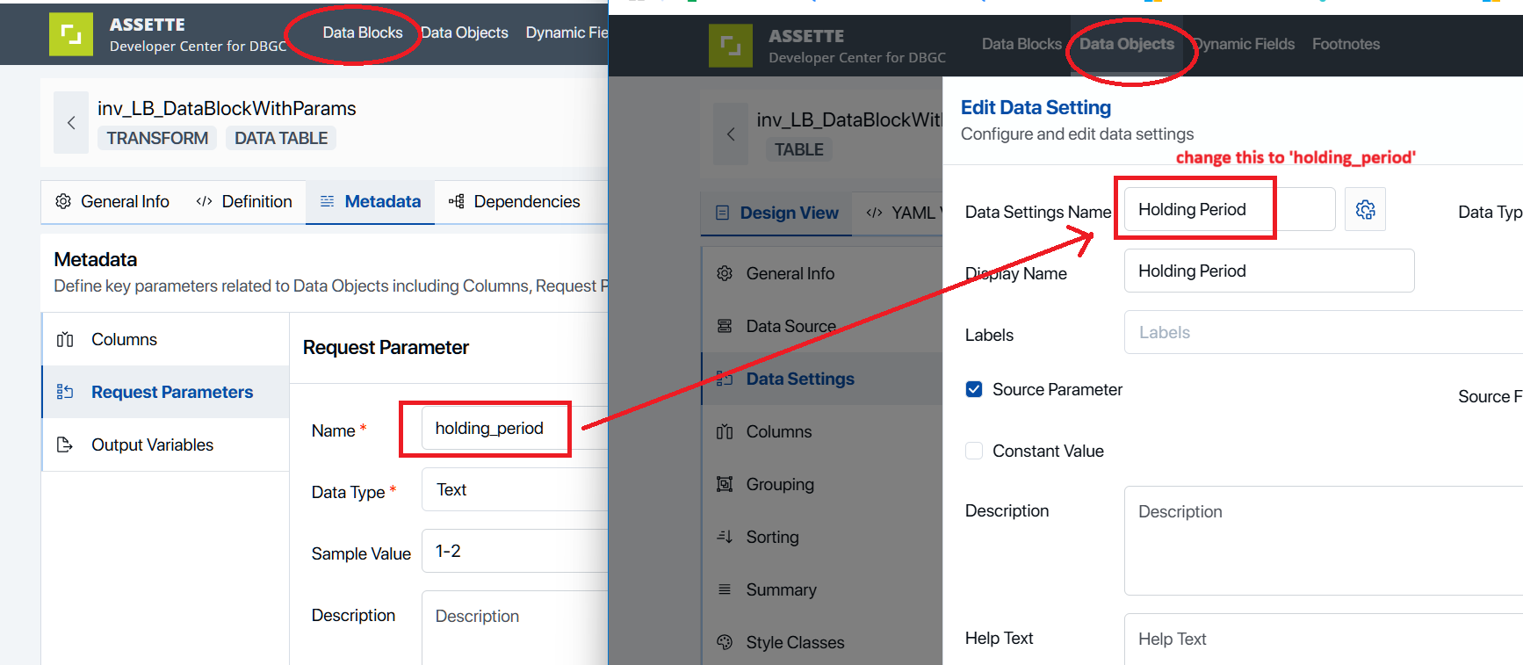The height and width of the screenshot is (665, 1523).
Task: Open the Grouping section
Action: [822, 484]
